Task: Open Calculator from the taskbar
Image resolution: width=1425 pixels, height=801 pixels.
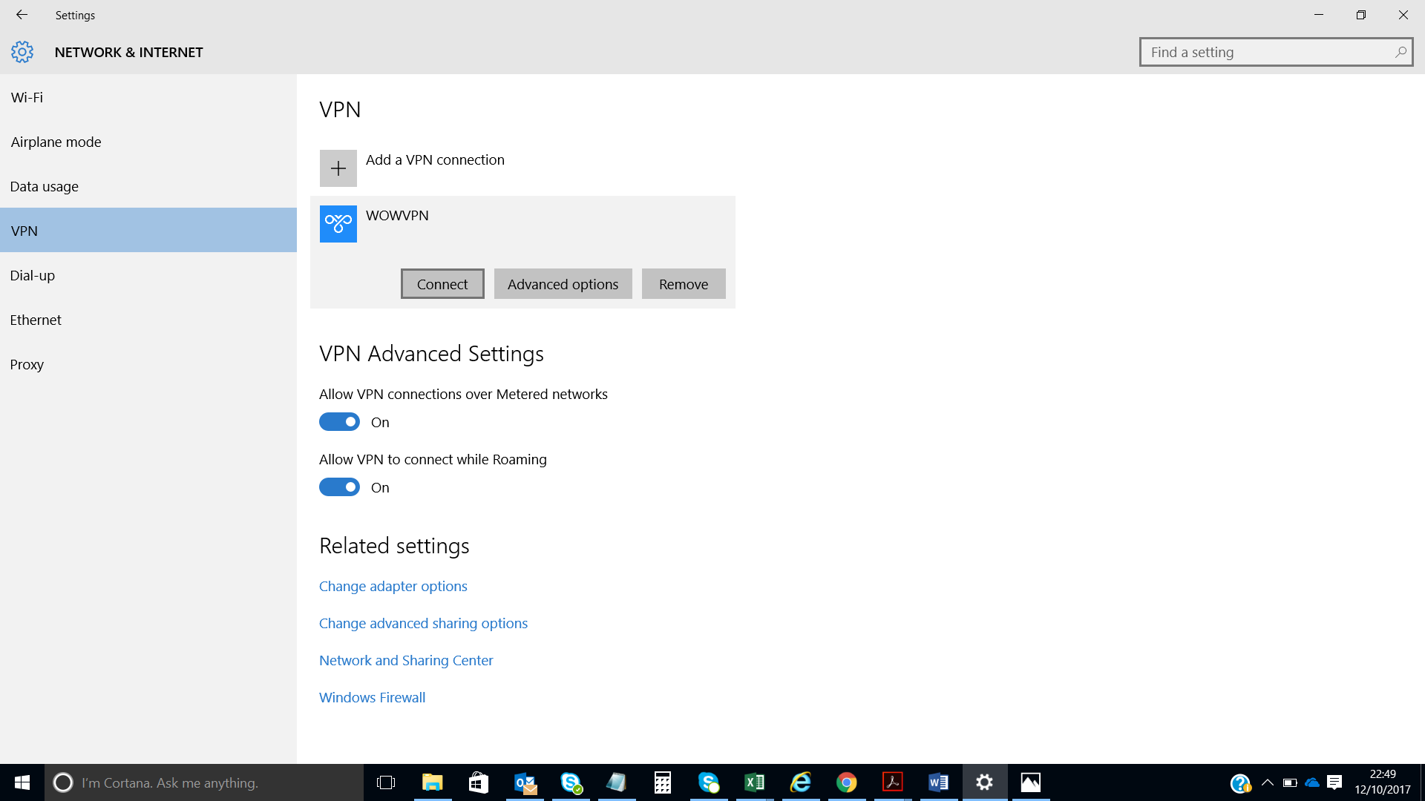Action: (x=662, y=782)
